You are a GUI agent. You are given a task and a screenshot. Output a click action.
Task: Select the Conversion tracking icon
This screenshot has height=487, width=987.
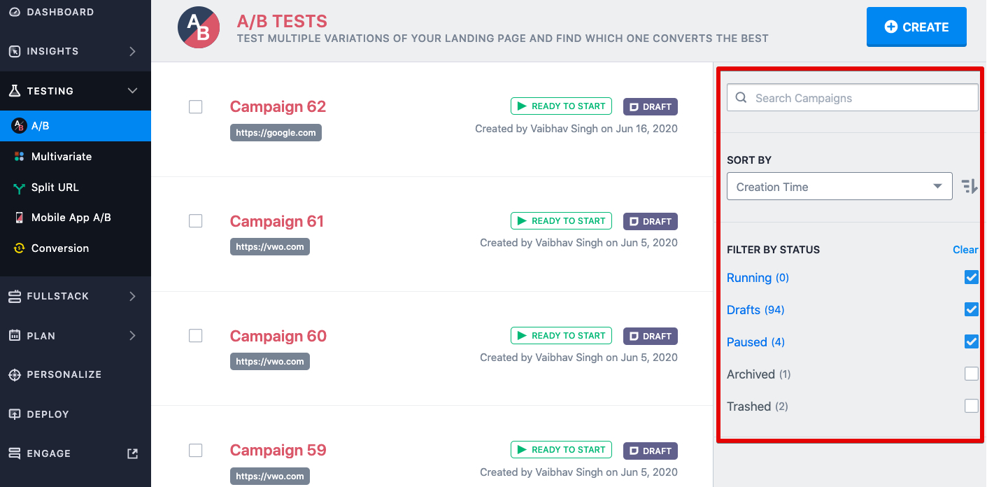(17, 248)
